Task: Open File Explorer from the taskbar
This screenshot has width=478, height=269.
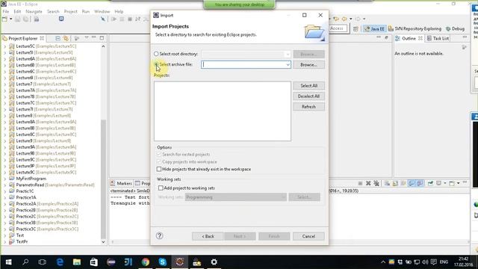Action: tap(77, 262)
